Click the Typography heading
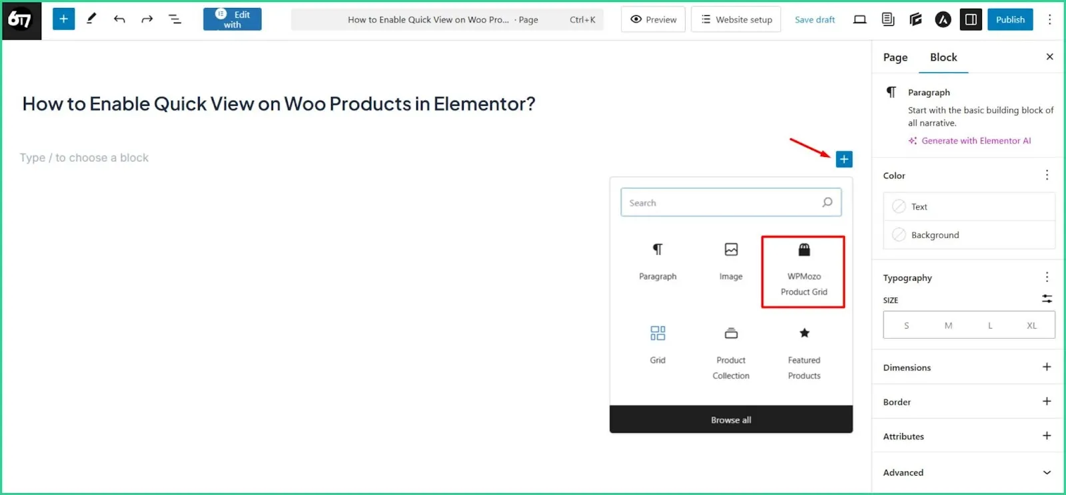The width and height of the screenshot is (1066, 495). [907, 277]
